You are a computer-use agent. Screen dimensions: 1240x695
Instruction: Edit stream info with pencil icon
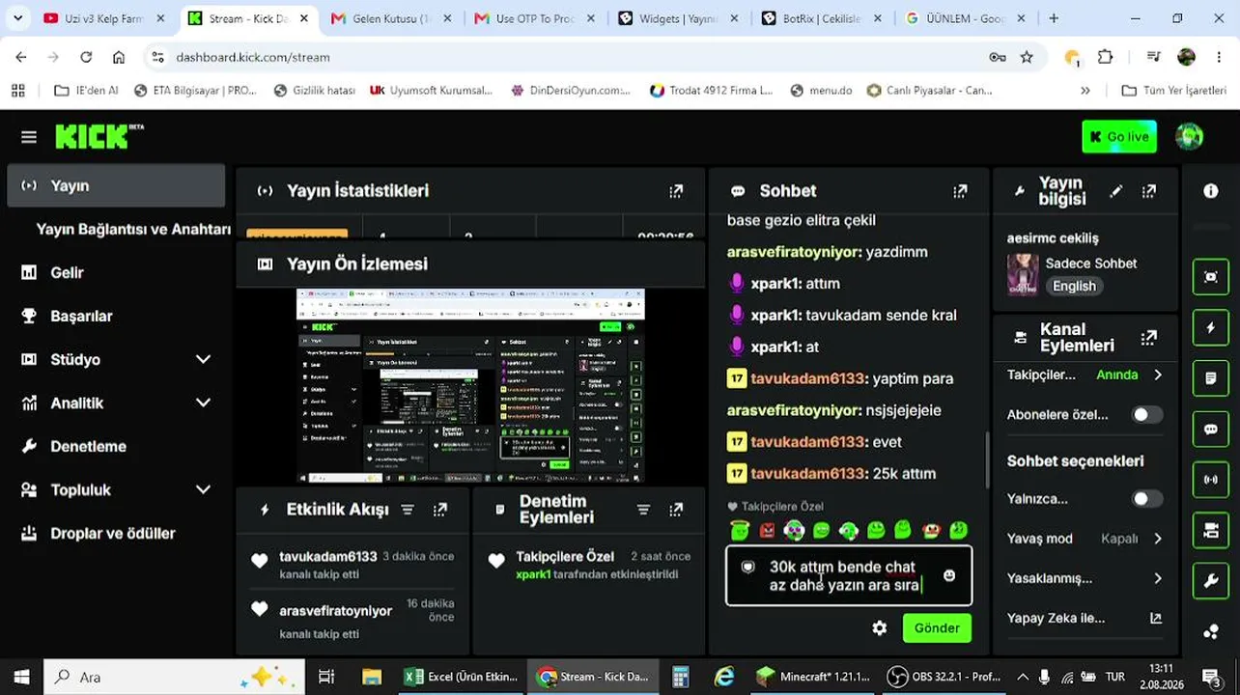click(1116, 191)
